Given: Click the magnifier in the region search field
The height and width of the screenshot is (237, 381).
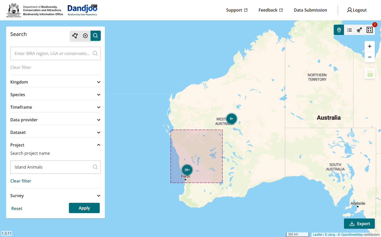Looking at the screenshot, I should click(x=95, y=53).
